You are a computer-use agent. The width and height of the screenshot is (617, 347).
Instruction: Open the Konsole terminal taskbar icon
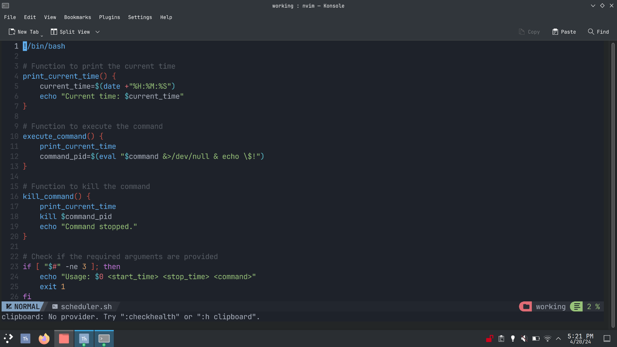click(x=104, y=339)
